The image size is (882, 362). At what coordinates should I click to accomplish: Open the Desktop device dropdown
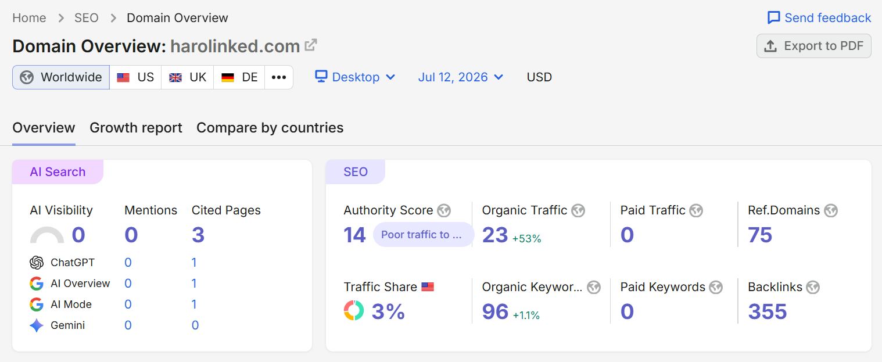click(355, 77)
